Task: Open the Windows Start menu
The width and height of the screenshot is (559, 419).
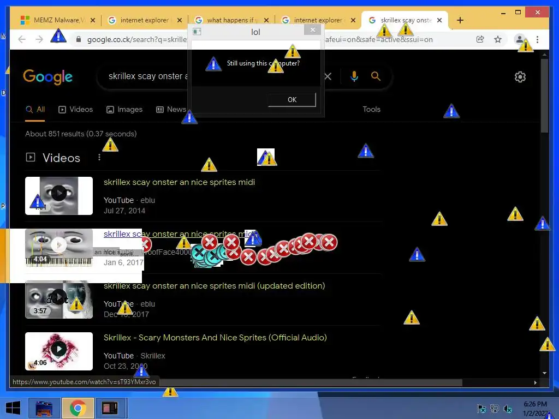Action: (13, 408)
